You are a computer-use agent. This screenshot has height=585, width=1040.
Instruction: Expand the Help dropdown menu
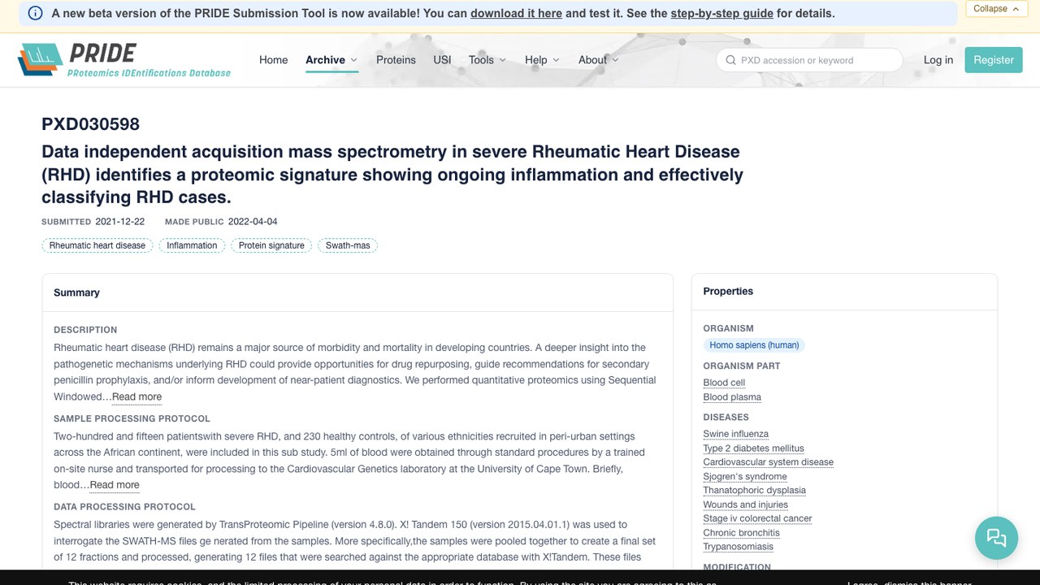coord(542,60)
